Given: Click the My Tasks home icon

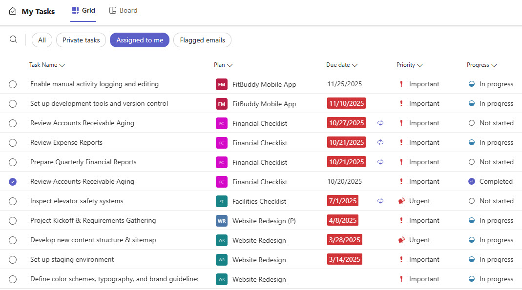Looking at the screenshot, I should click(x=13, y=11).
